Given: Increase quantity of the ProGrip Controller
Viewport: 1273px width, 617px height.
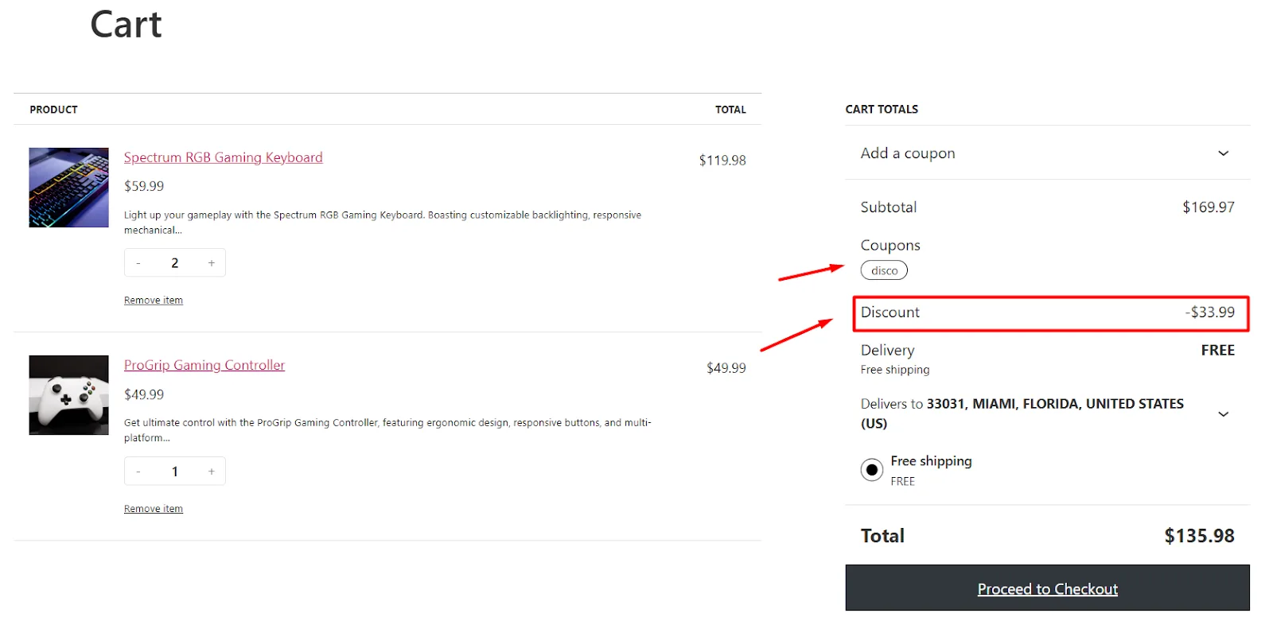Looking at the screenshot, I should coord(211,471).
